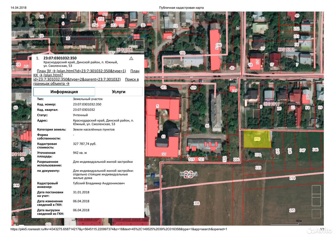
Task: Select highlighted yellow parcel 350 on map
Action: pyautogui.click(x=257, y=139)
